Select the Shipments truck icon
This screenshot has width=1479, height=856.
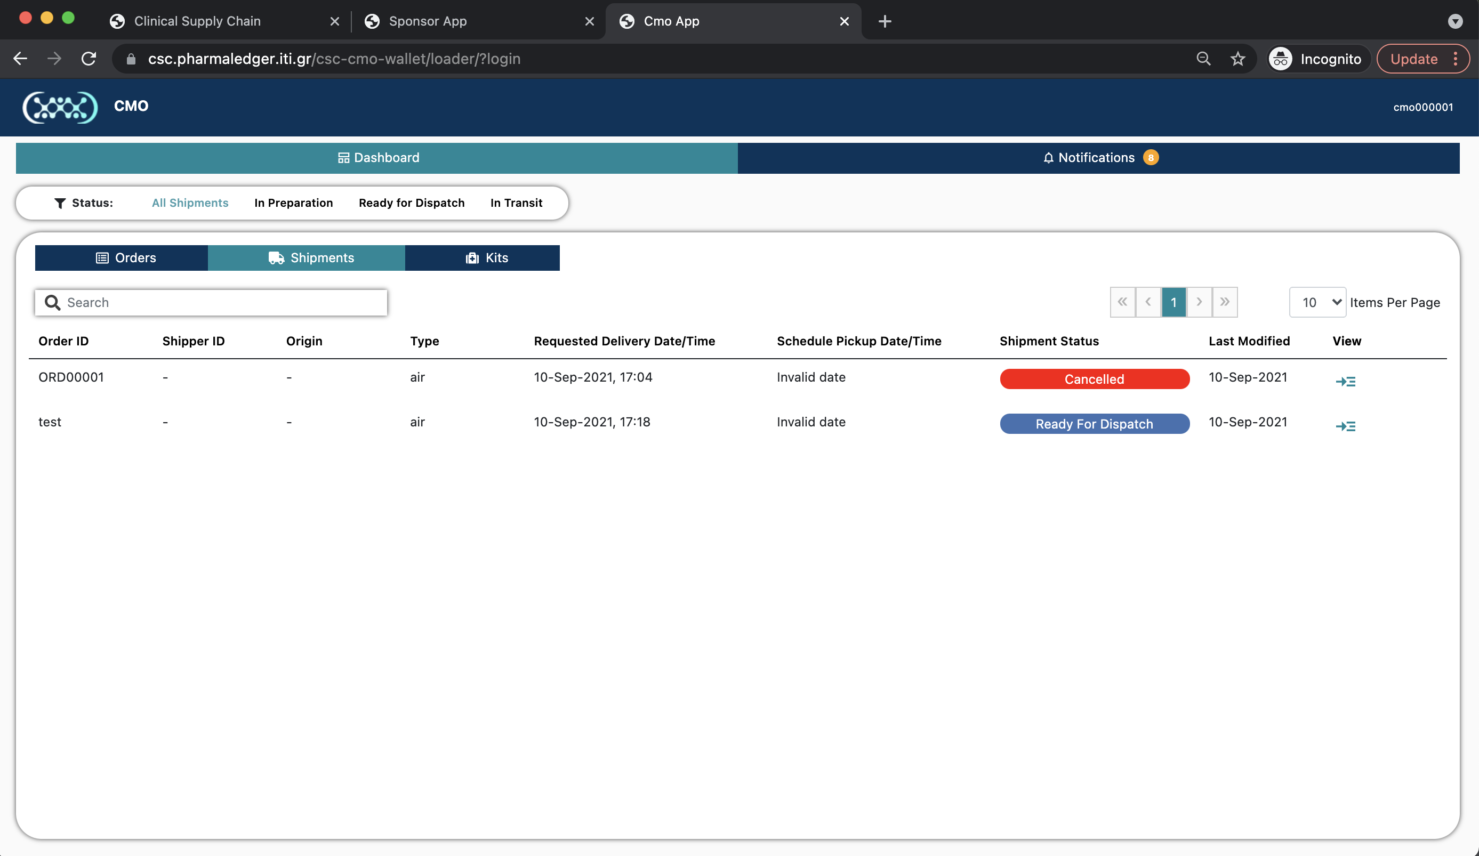click(276, 257)
